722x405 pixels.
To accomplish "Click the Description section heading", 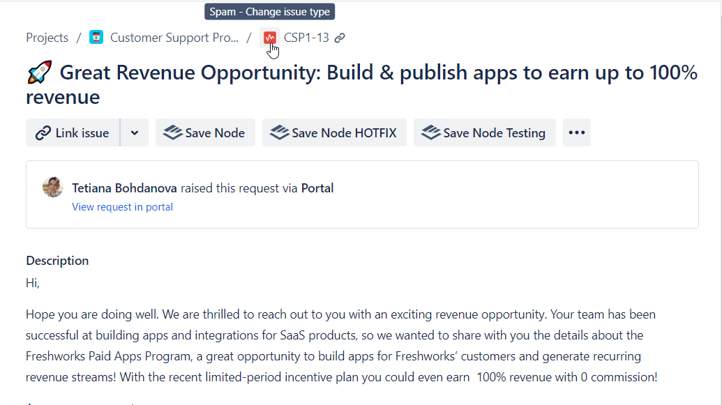I will click(57, 261).
